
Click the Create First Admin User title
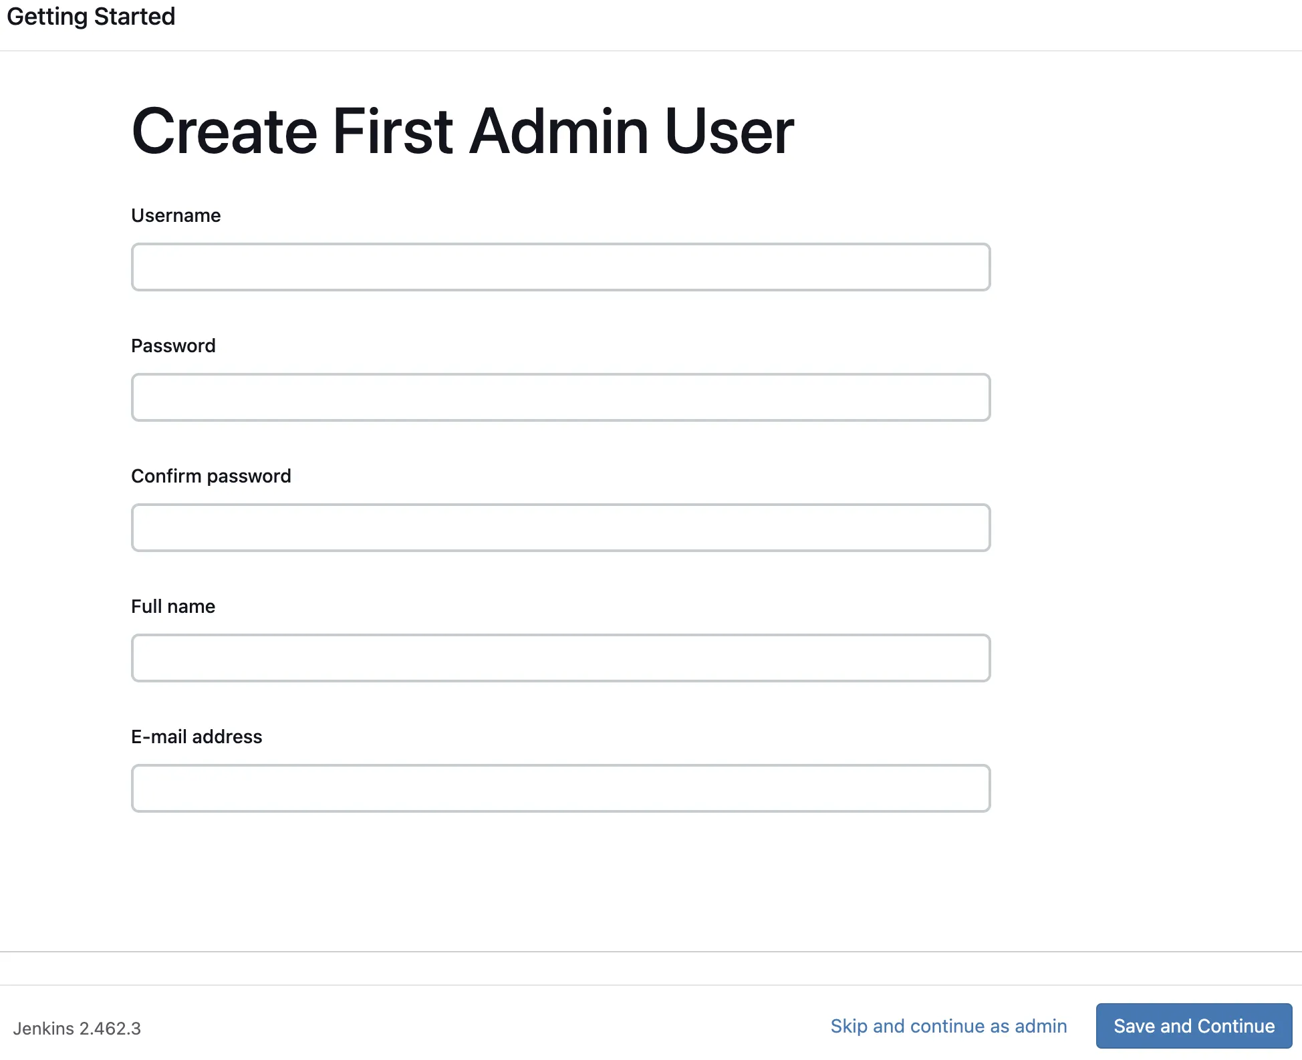[x=462, y=132]
